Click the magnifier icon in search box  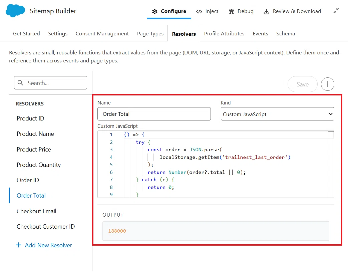(x=20, y=83)
